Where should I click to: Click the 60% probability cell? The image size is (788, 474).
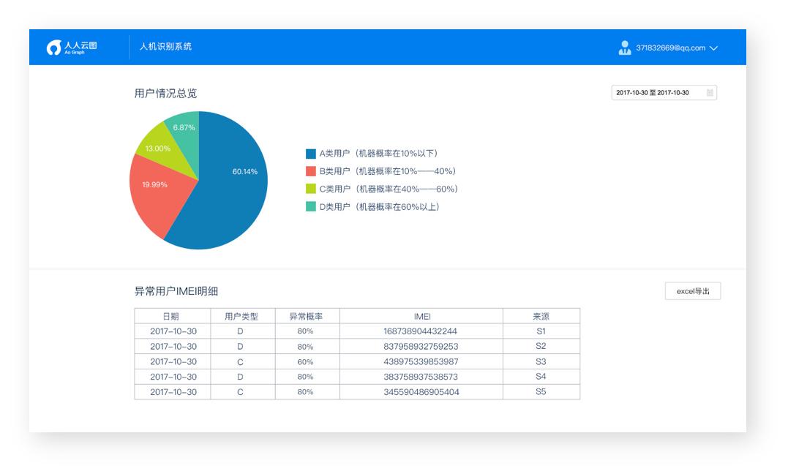[x=307, y=361]
